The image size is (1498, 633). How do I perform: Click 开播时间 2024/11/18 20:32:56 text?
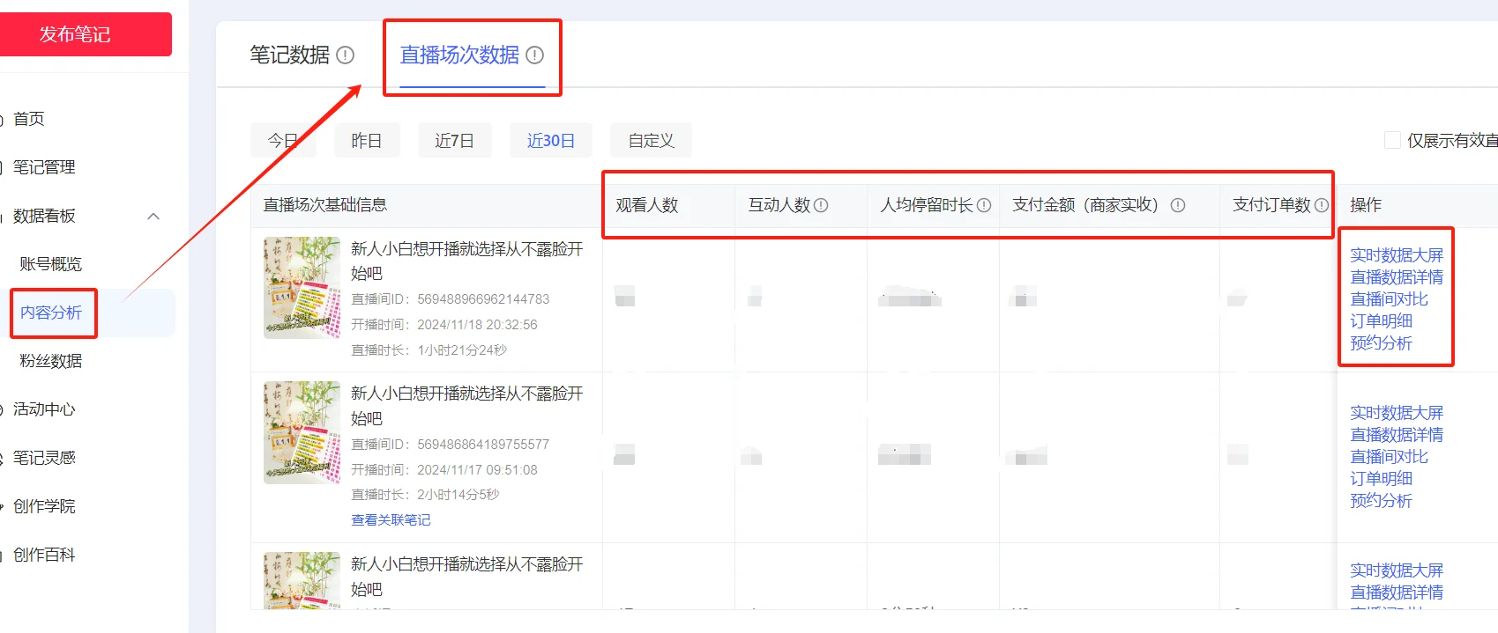[x=443, y=325]
